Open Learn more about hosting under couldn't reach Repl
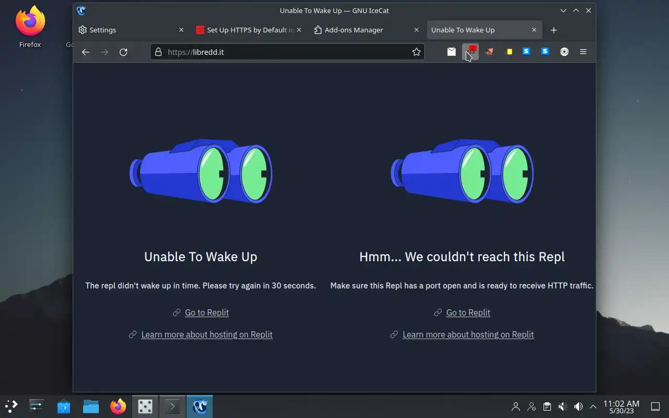 click(468, 334)
